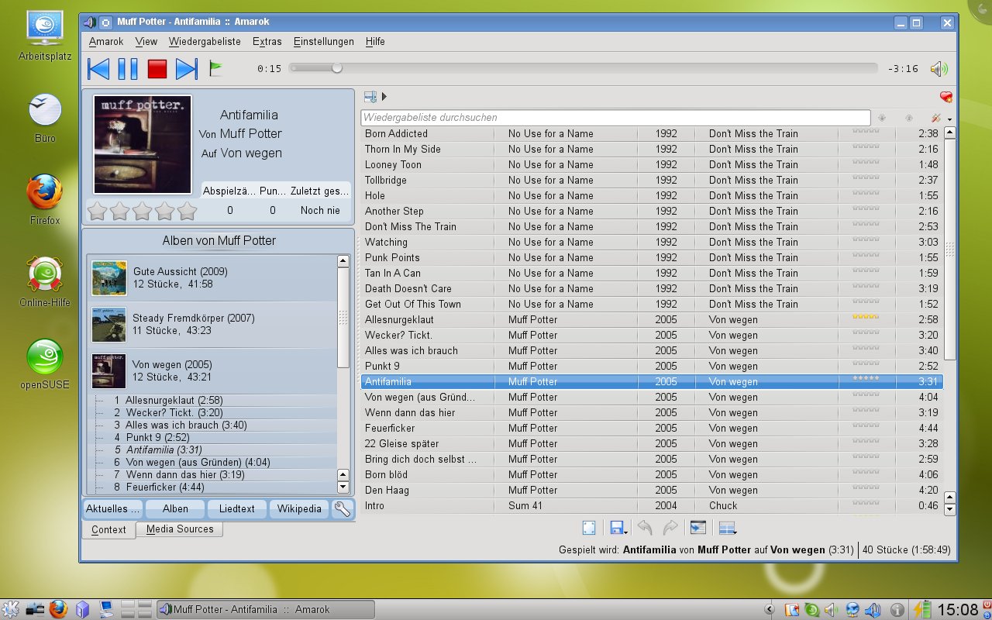Viewport: 992px width, 620px height.
Task: Rate the song one star
Action: pyautogui.click(x=97, y=211)
